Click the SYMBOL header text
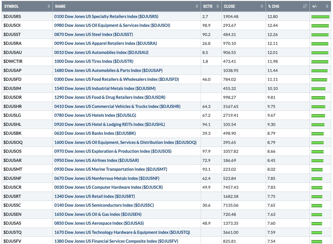This screenshot has width=333, height=244. point(11,6)
